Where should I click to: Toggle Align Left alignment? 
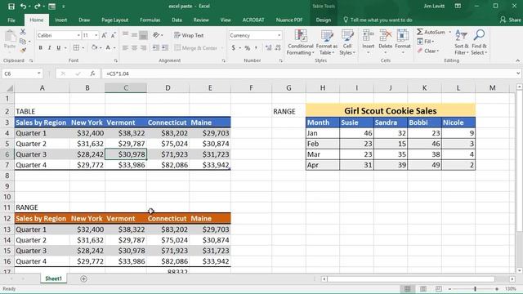(x=125, y=48)
